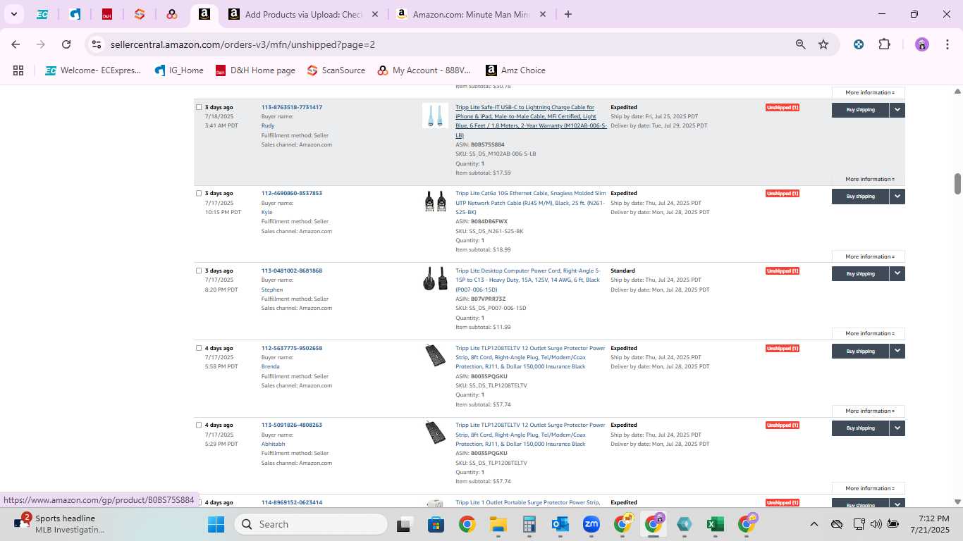
Task: Open the Chrome extensions puzzle icon
Action: click(x=884, y=44)
